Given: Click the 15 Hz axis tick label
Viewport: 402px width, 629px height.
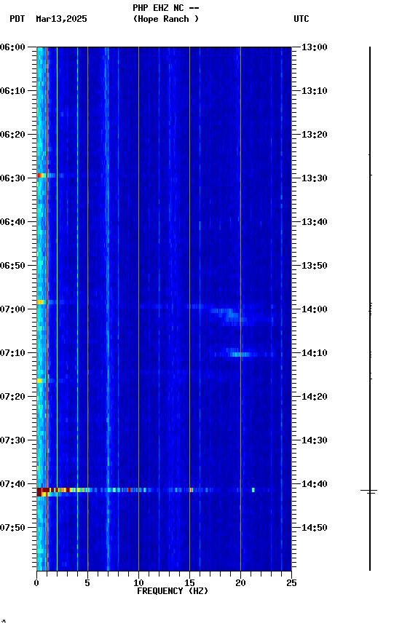Looking at the screenshot, I should [x=189, y=583].
